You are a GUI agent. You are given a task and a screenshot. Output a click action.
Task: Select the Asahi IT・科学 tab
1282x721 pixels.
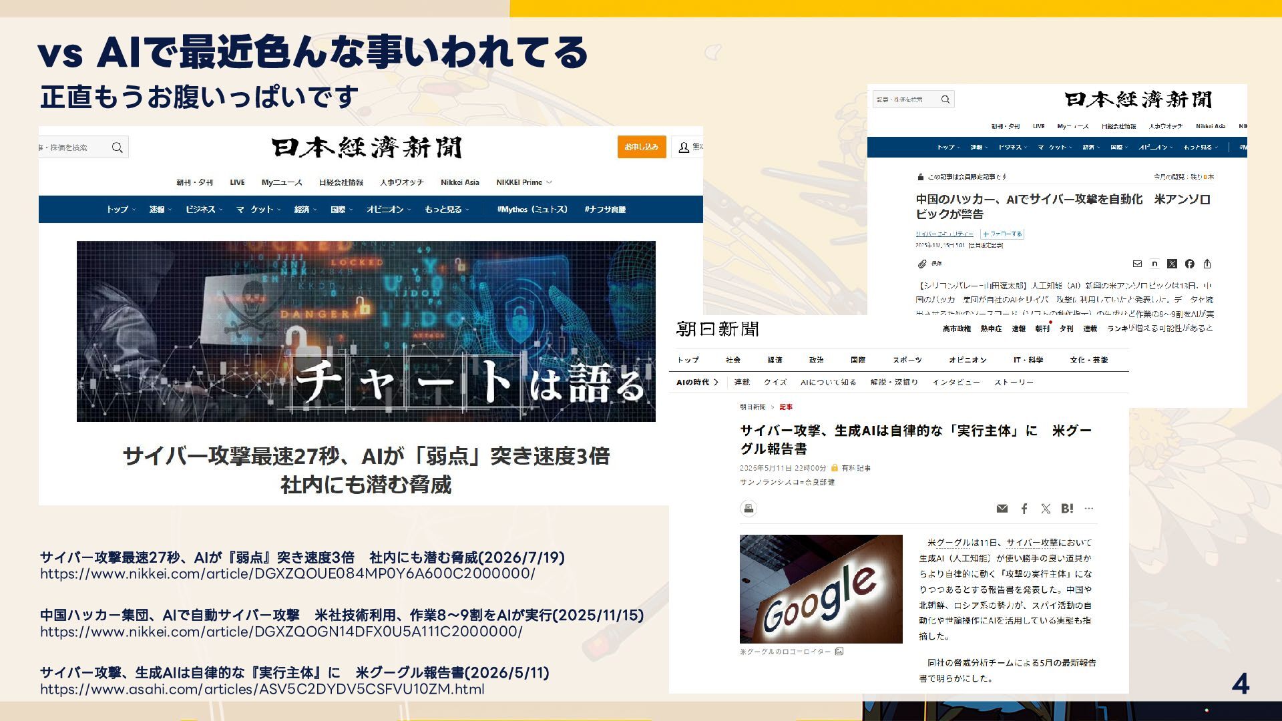(x=1028, y=360)
